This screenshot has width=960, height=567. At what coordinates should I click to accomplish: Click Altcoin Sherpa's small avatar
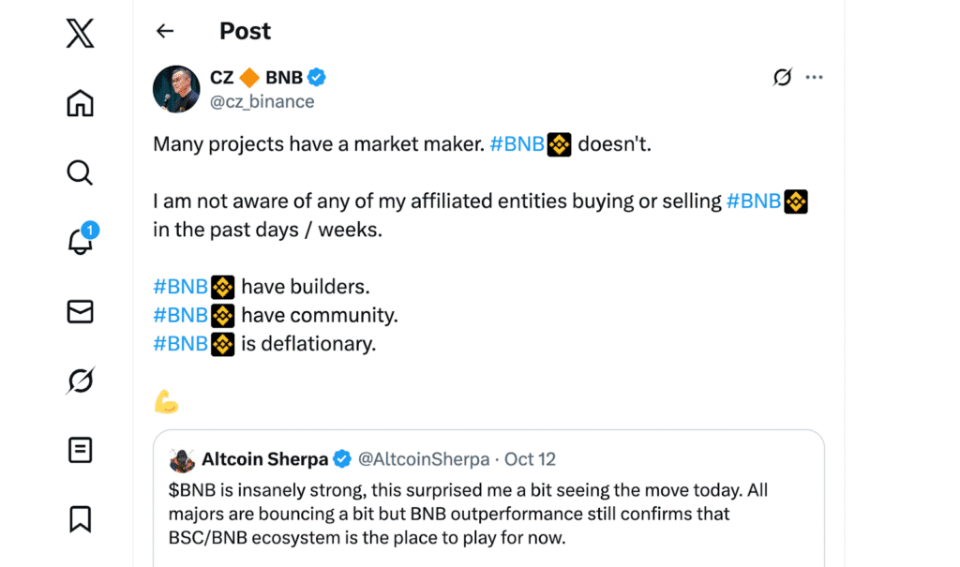(x=182, y=459)
